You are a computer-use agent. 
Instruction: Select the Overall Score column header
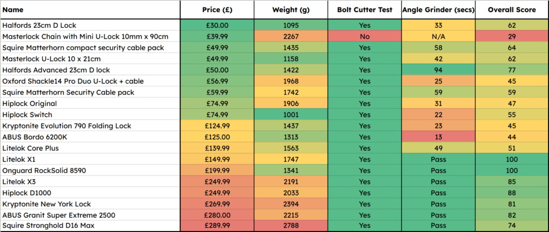[x=511, y=10]
